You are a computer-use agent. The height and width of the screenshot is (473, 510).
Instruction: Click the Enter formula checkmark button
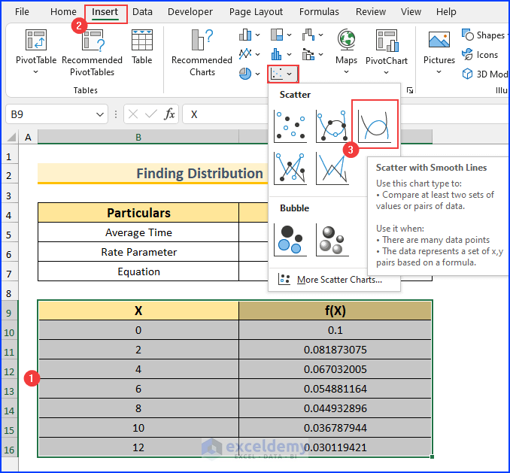(151, 114)
